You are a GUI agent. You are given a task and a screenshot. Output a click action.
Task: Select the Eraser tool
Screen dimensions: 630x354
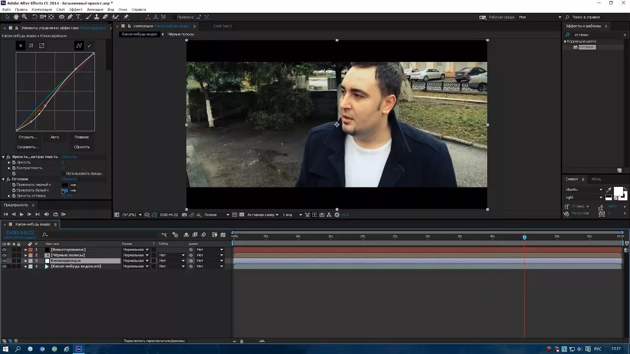[105, 17]
